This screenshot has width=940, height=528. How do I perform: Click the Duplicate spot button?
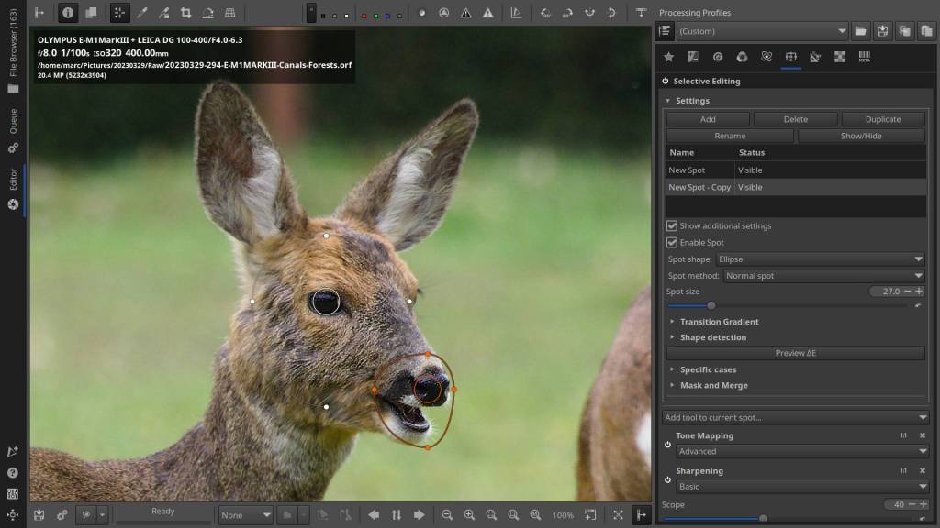point(882,119)
